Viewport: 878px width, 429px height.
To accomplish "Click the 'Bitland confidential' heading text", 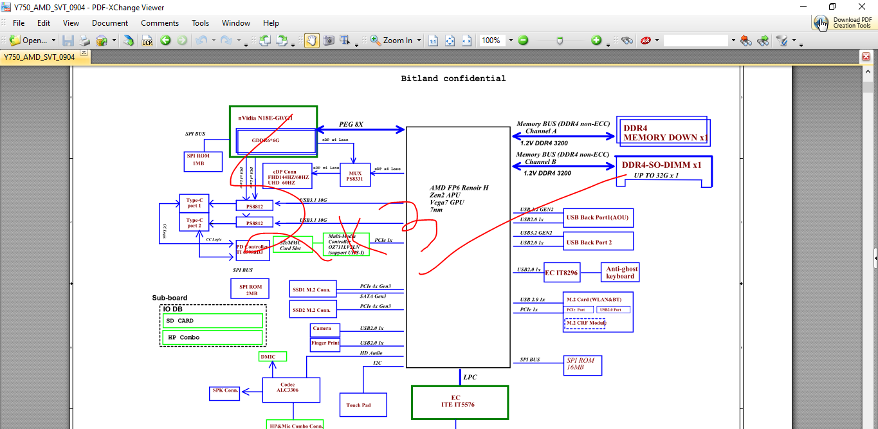I will tap(453, 78).
